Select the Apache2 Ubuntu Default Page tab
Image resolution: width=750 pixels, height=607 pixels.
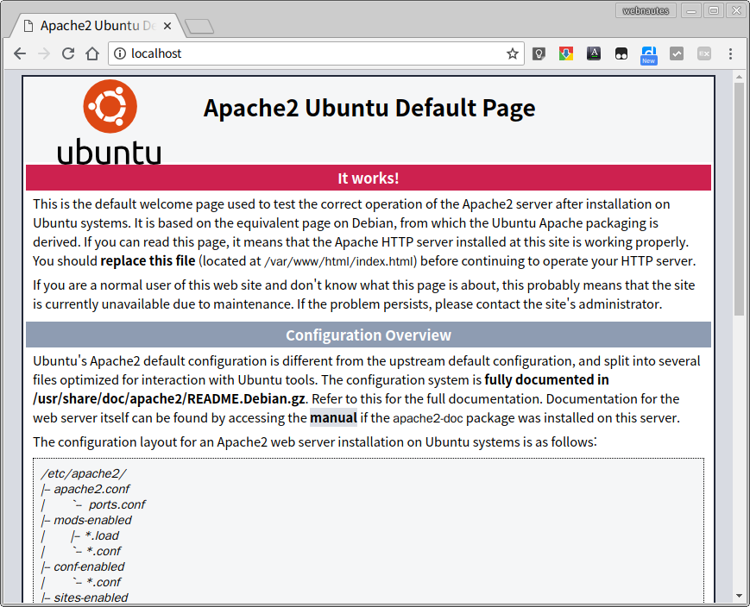pyautogui.click(x=98, y=26)
